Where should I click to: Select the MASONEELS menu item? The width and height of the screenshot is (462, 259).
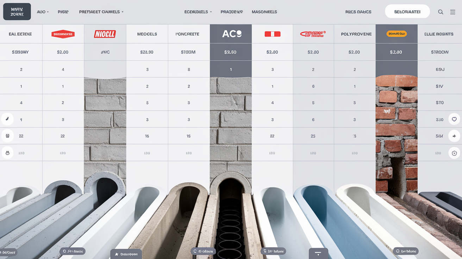264,12
